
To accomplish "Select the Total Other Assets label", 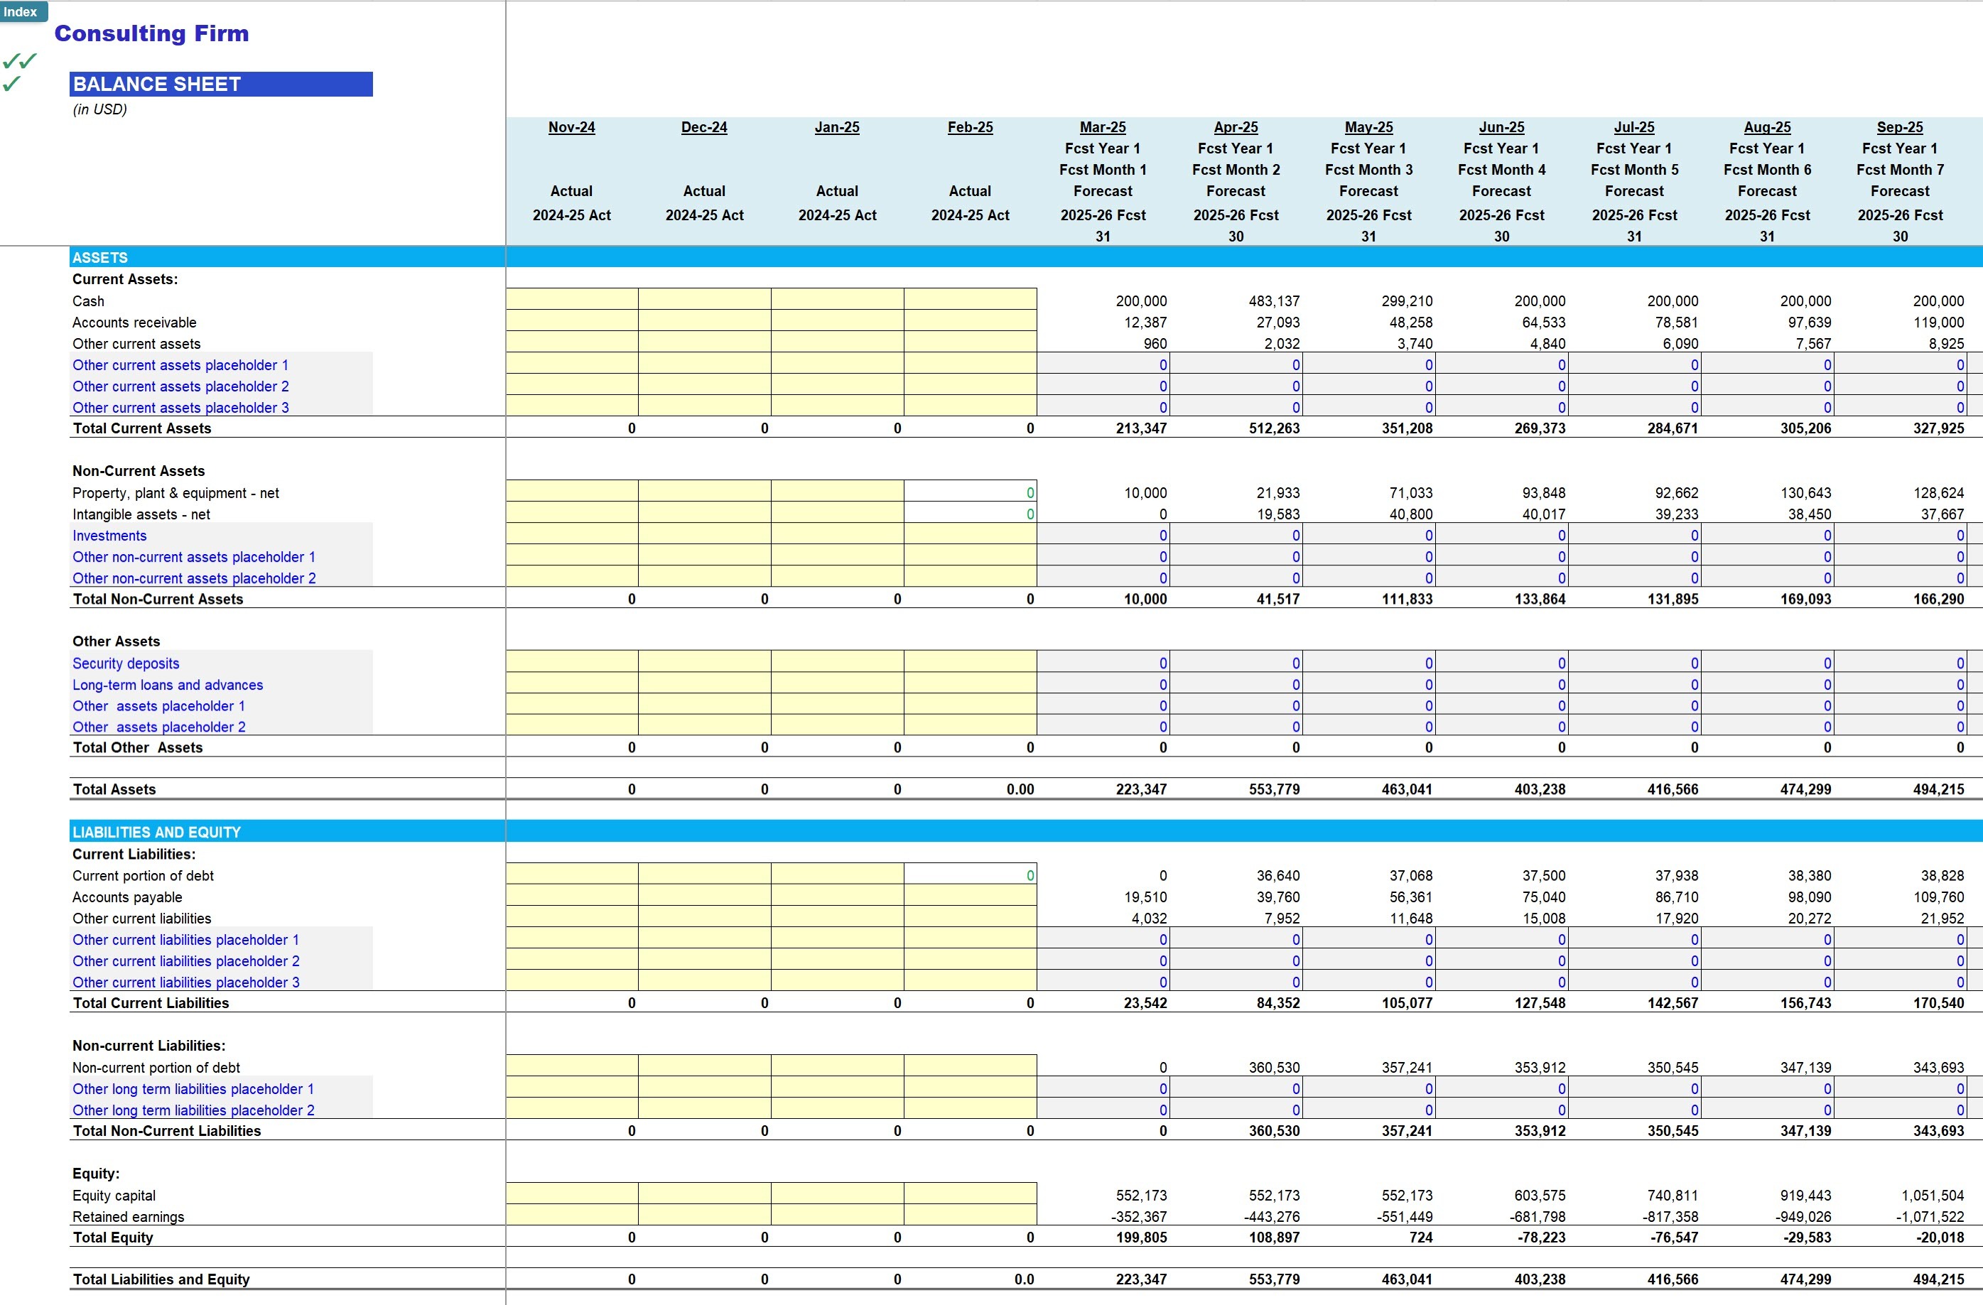I will coord(137,747).
